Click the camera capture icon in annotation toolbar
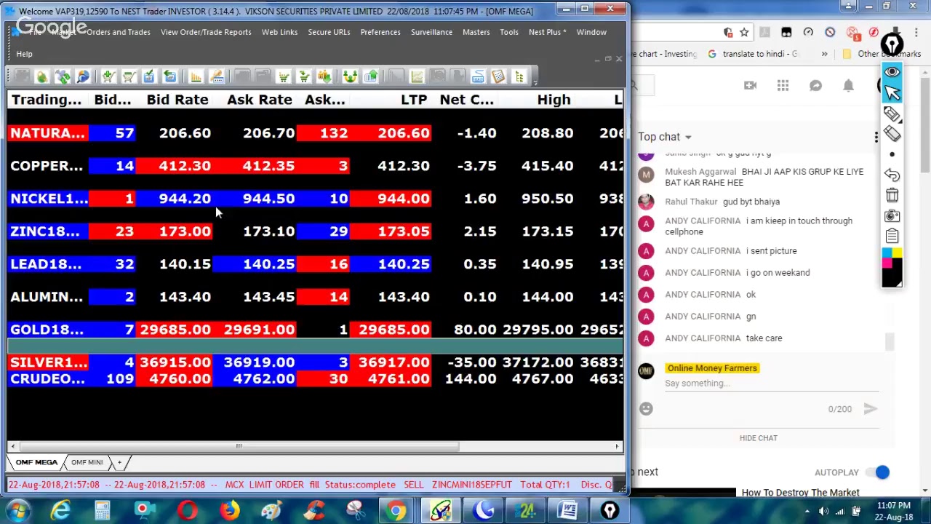Viewport: 931px width, 524px height. [x=892, y=215]
